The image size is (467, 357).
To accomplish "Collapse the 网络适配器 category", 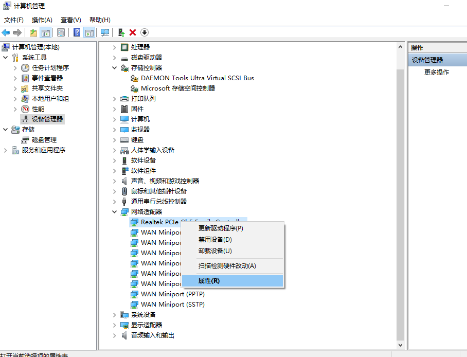I will coord(115,212).
